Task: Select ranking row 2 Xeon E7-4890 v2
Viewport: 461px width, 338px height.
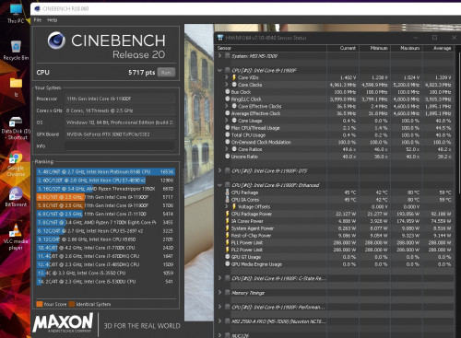Action: [x=105, y=181]
